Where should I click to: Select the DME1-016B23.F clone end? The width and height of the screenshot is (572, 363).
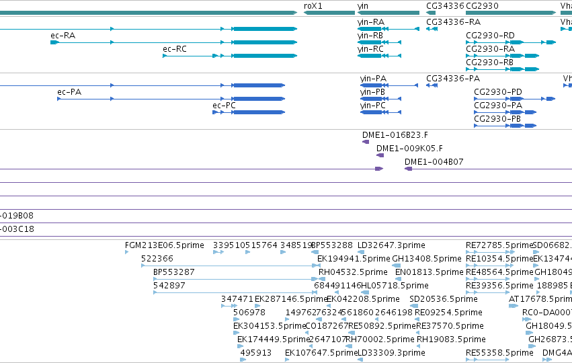(x=366, y=142)
